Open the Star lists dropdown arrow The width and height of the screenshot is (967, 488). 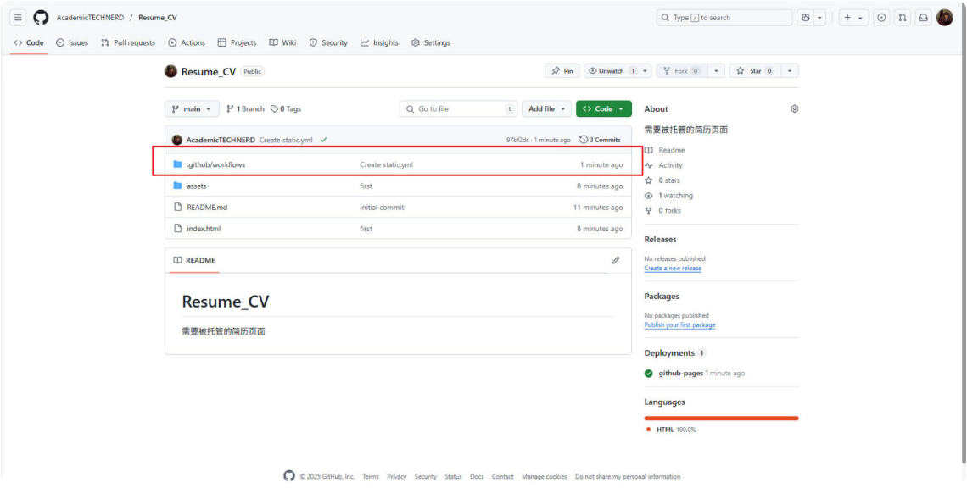click(x=790, y=71)
